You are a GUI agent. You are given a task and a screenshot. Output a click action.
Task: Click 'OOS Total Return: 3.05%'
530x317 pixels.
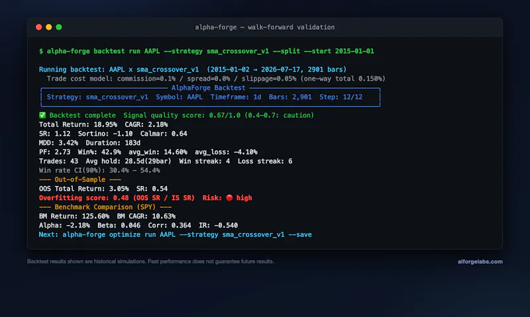[84, 189]
